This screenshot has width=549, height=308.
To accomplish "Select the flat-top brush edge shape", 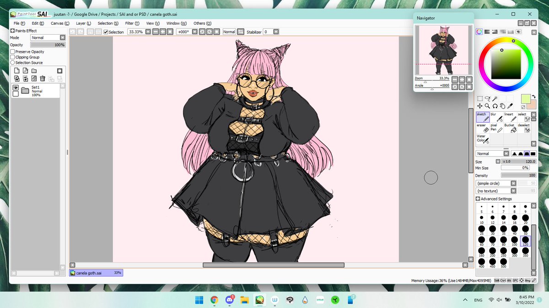I will [x=533, y=154].
